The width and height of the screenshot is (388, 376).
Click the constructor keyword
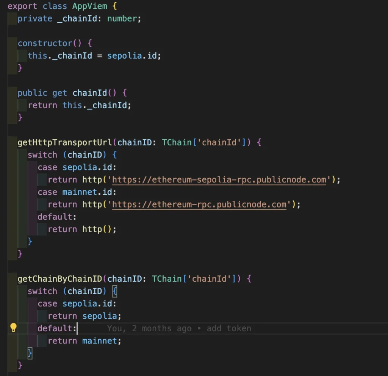[45, 43]
